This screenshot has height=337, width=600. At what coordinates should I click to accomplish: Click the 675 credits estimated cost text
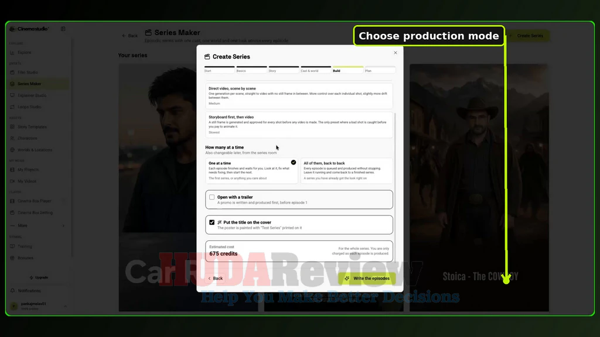click(x=223, y=254)
